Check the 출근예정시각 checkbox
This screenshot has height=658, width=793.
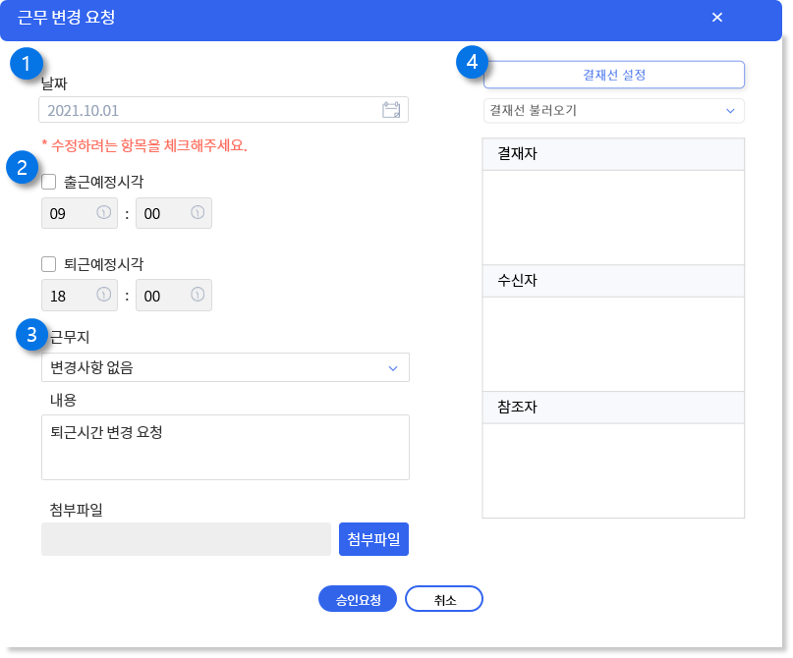tap(48, 182)
